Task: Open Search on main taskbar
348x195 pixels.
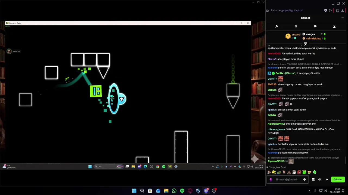Action: tap(142, 191)
